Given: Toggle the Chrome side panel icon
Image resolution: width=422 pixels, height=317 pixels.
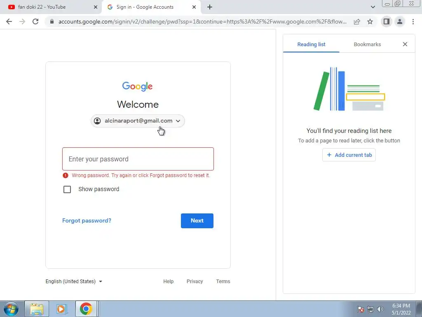Looking at the screenshot, I should click(x=387, y=21).
